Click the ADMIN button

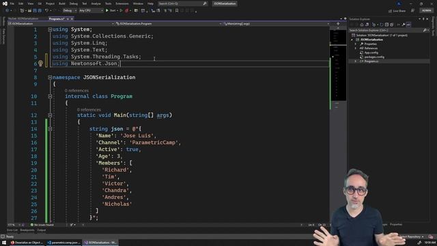[x=426, y=10]
